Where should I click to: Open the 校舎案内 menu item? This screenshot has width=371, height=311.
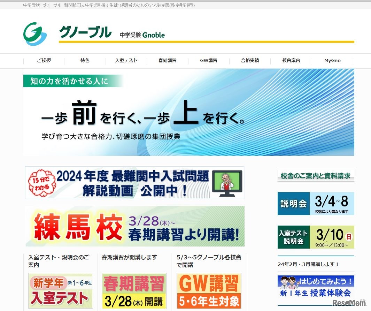291,60
